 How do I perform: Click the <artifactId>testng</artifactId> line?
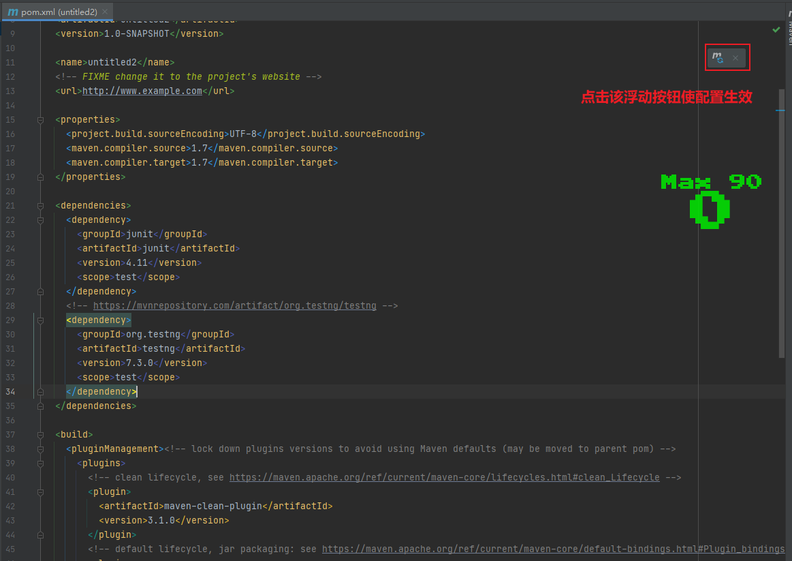pos(161,349)
